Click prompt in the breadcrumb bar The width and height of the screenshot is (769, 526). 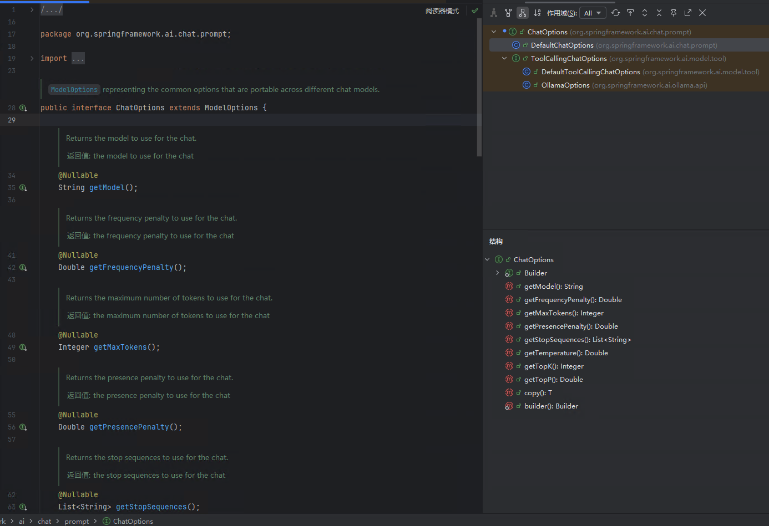[x=77, y=521]
